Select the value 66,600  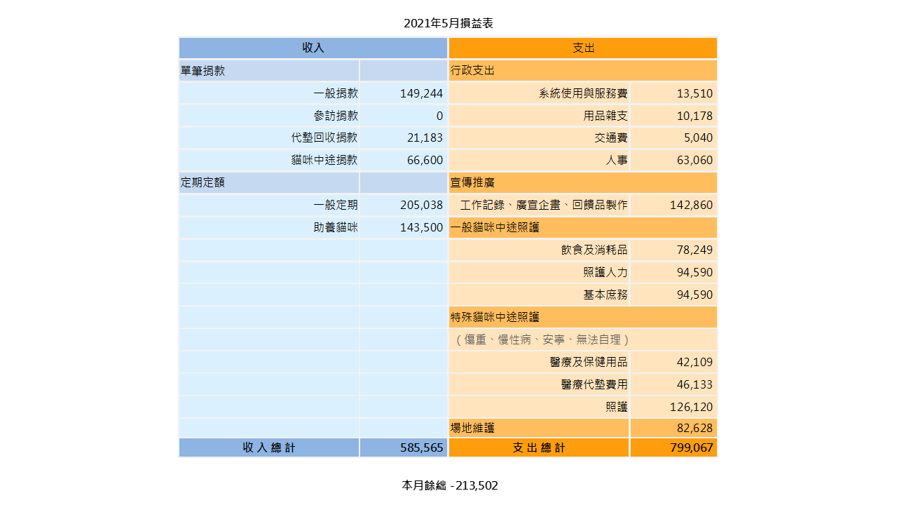click(425, 160)
